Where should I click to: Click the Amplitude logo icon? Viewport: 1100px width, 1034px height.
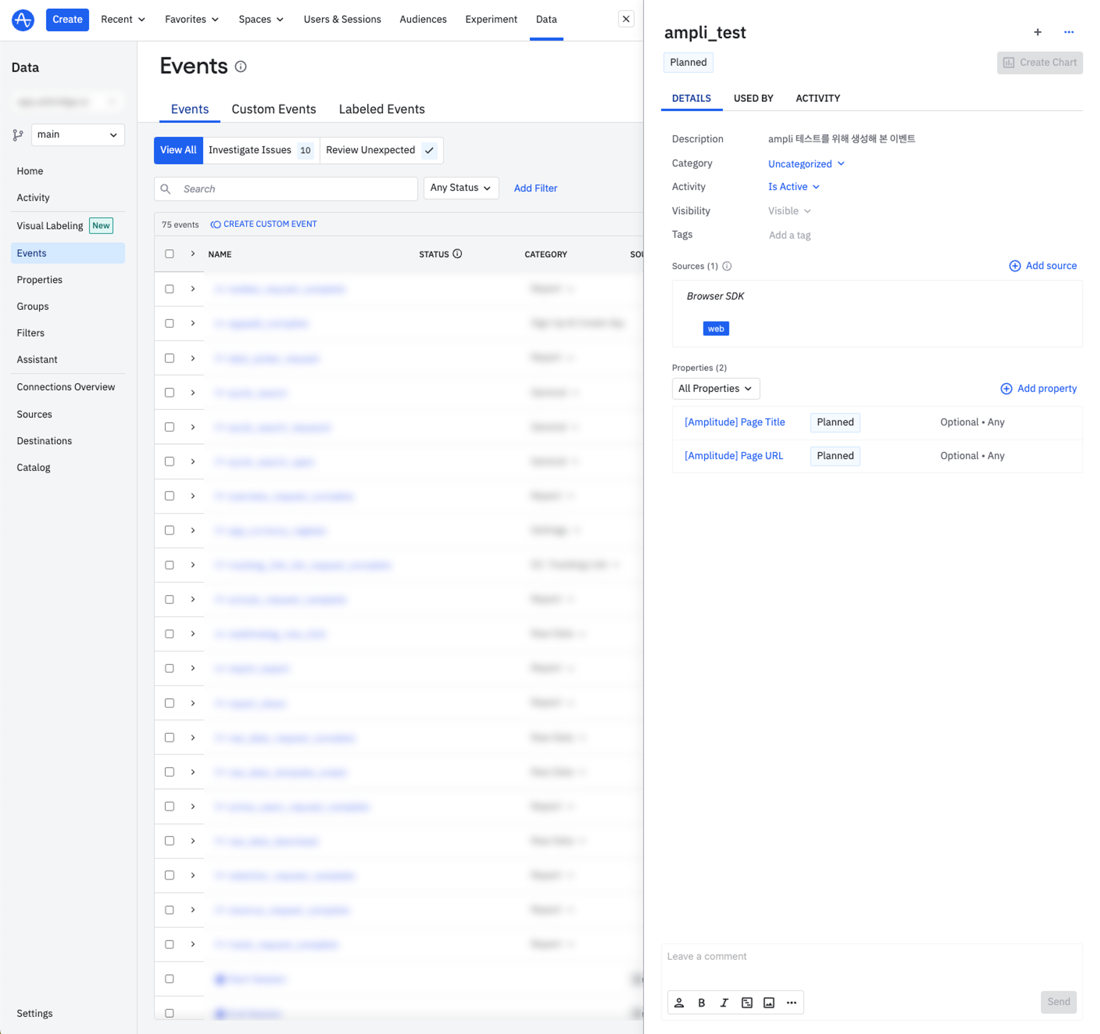(23, 20)
